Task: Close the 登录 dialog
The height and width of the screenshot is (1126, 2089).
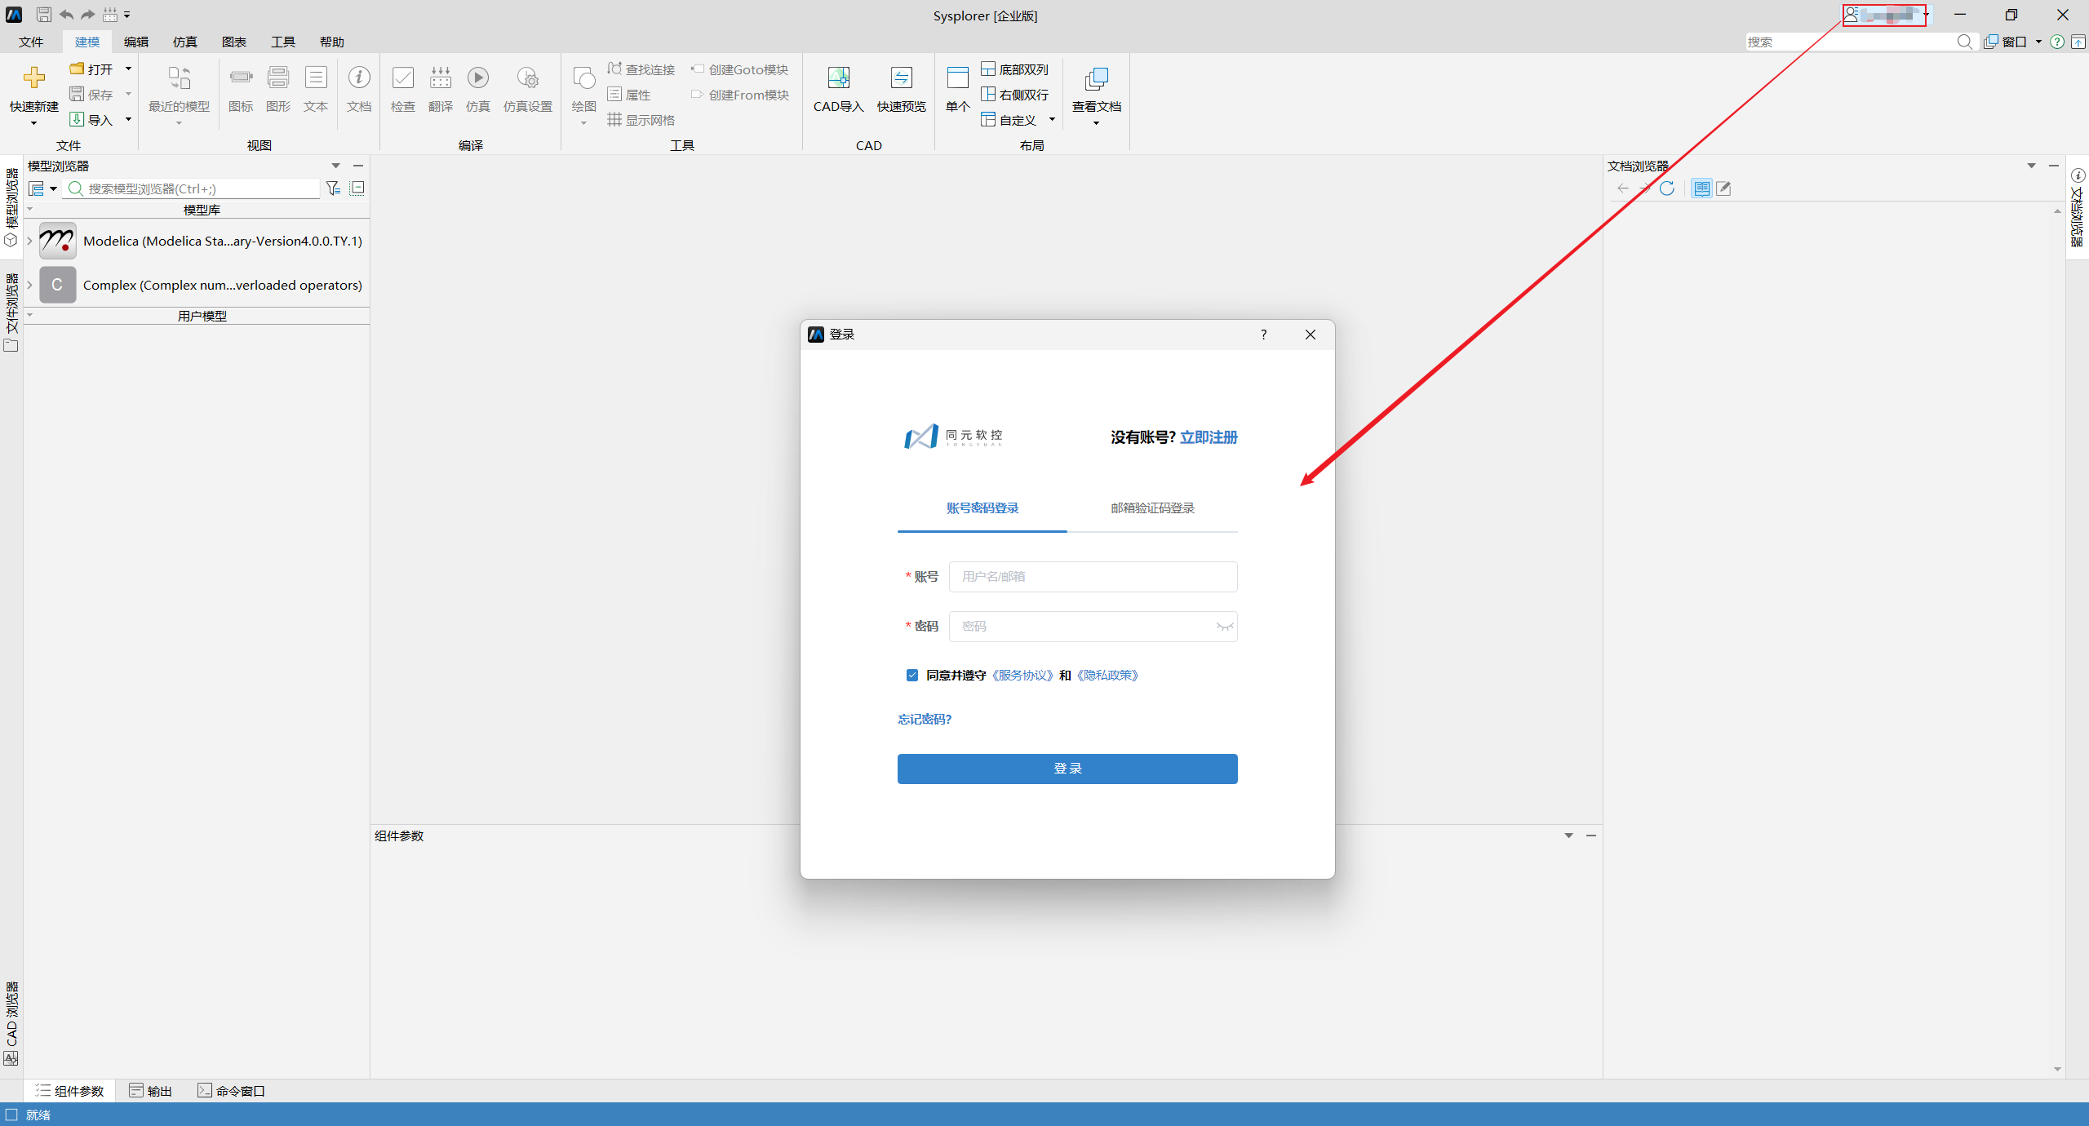Action: (1311, 335)
